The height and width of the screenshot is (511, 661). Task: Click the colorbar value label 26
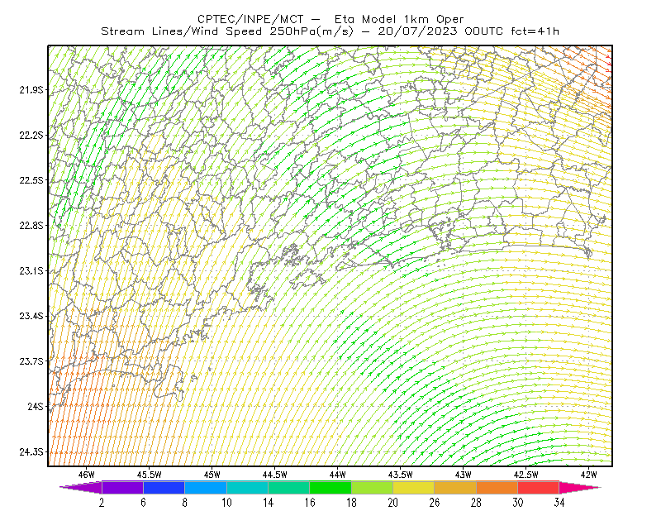(435, 503)
